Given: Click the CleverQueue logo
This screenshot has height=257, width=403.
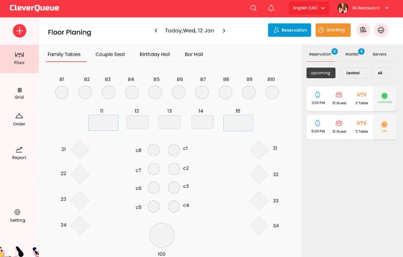Looking at the screenshot, I should [35, 8].
